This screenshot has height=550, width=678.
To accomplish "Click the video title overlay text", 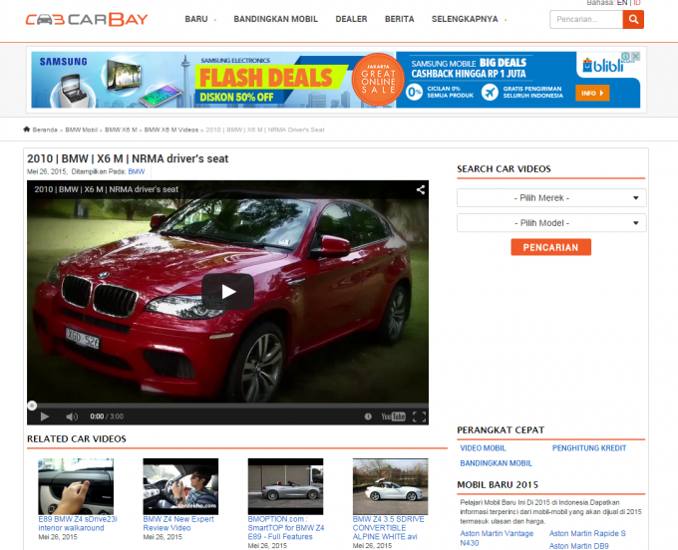I will pyautogui.click(x=106, y=189).
